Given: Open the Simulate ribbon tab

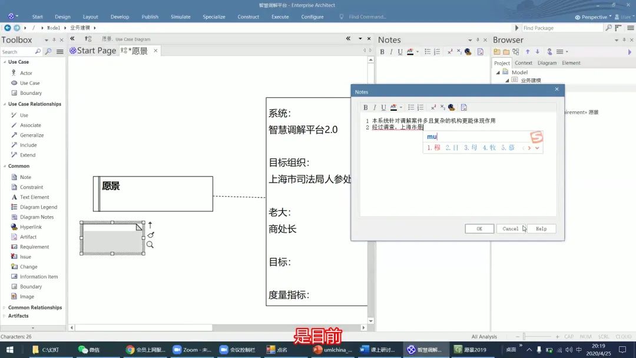Looking at the screenshot, I should click(x=181, y=17).
